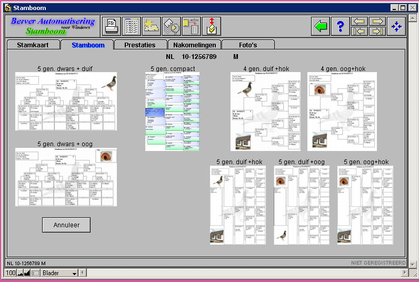The height and width of the screenshot is (282, 419).
Task: Click the horizontal scrollbar left arrow
Action: point(83,273)
